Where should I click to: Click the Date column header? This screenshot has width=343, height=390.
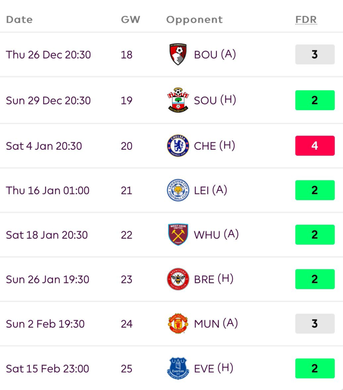[x=19, y=20]
